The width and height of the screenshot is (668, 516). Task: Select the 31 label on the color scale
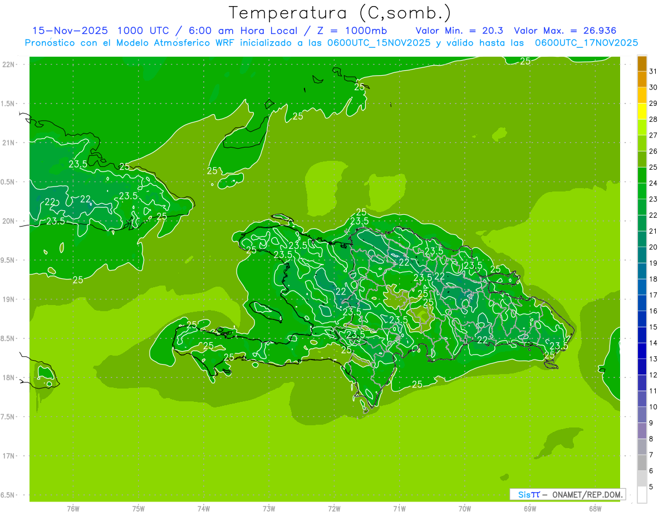[x=653, y=71]
